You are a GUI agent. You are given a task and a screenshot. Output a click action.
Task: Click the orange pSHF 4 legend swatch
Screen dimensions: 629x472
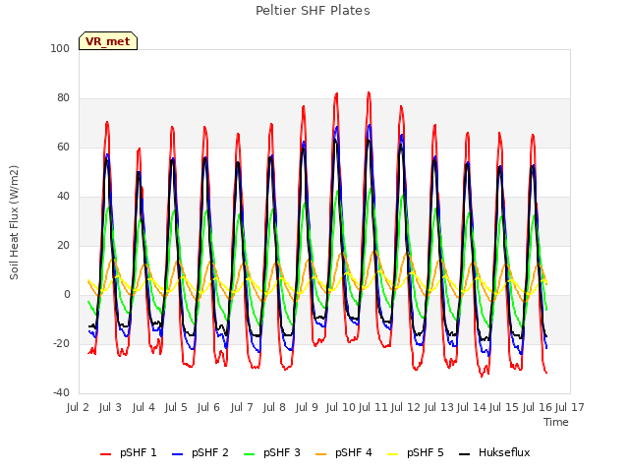pos(321,454)
